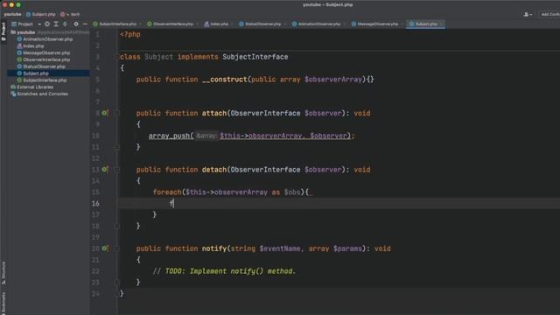Click the opening <?php tag
The height and width of the screenshot is (315, 560).
[130, 34]
